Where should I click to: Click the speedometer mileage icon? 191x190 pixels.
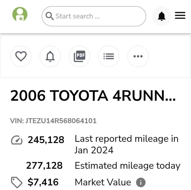[17, 140]
